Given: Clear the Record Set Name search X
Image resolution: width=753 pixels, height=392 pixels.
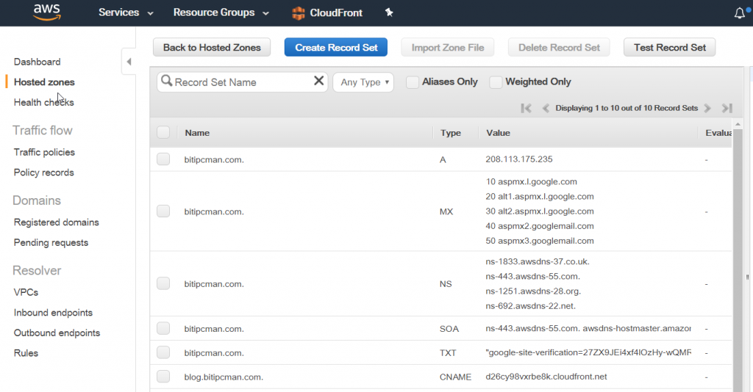Looking at the screenshot, I should (x=318, y=81).
